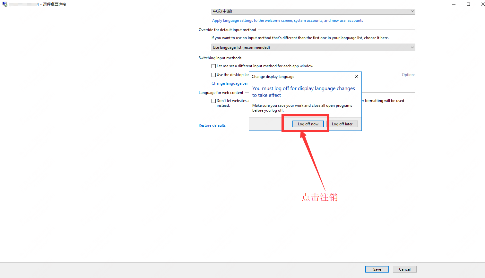Click the Remote Desktop Connection icon in title bar
Image resolution: width=485 pixels, height=278 pixels.
click(5, 4)
